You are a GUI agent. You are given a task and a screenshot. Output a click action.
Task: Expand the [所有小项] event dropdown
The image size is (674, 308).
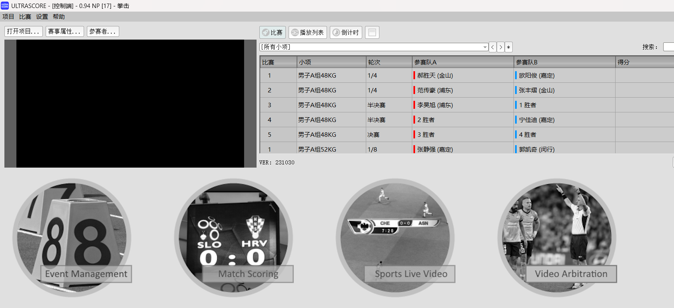pyautogui.click(x=485, y=47)
